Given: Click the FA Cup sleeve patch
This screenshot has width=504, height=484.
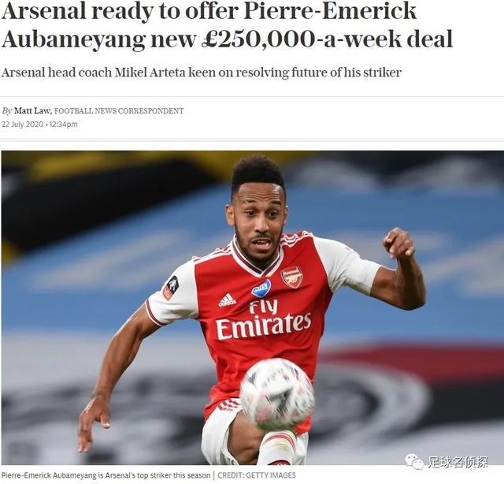Looking at the screenshot, I should 171,288.
